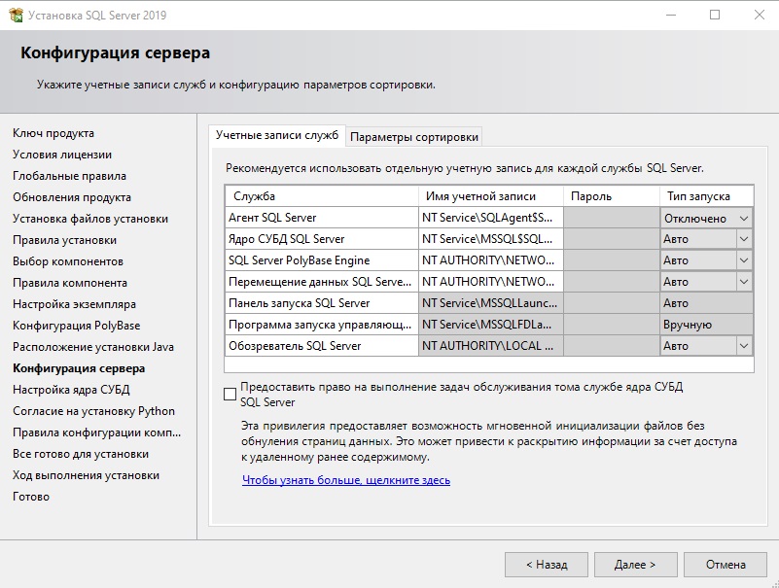Minimize the SQL Server 2019 setup window
Image resolution: width=779 pixels, height=588 pixels.
tap(671, 15)
